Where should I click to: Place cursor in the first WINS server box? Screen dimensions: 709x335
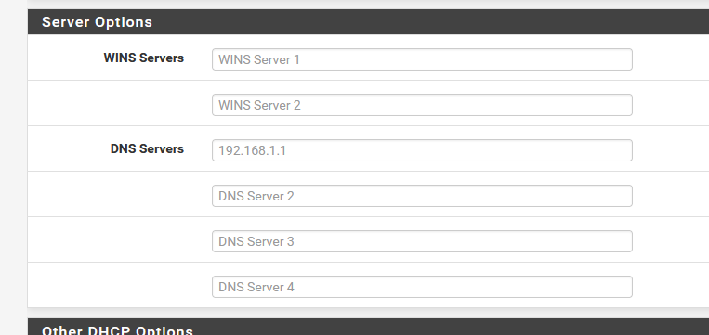pos(422,59)
